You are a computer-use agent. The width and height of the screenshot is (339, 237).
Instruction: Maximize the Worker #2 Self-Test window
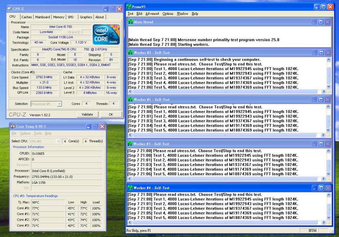[x=321, y=53]
